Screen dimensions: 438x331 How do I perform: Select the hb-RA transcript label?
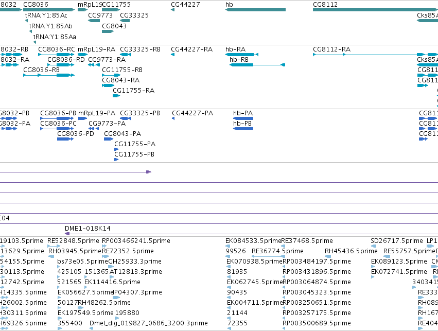pyautogui.click(x=236, y=49)
